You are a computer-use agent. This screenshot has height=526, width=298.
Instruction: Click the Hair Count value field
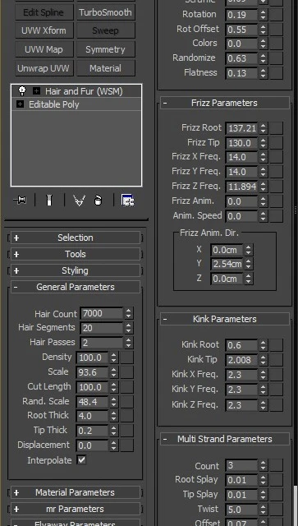[x=102, y=313]
